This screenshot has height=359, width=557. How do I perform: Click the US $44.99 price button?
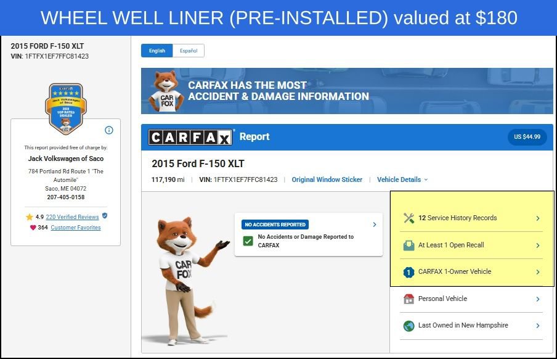[x=527, y=137]
